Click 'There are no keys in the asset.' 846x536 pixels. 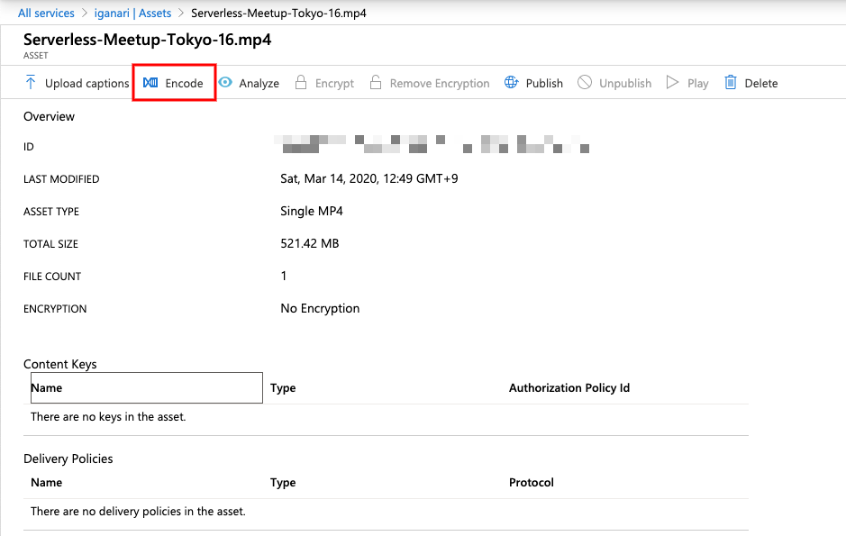108,417
